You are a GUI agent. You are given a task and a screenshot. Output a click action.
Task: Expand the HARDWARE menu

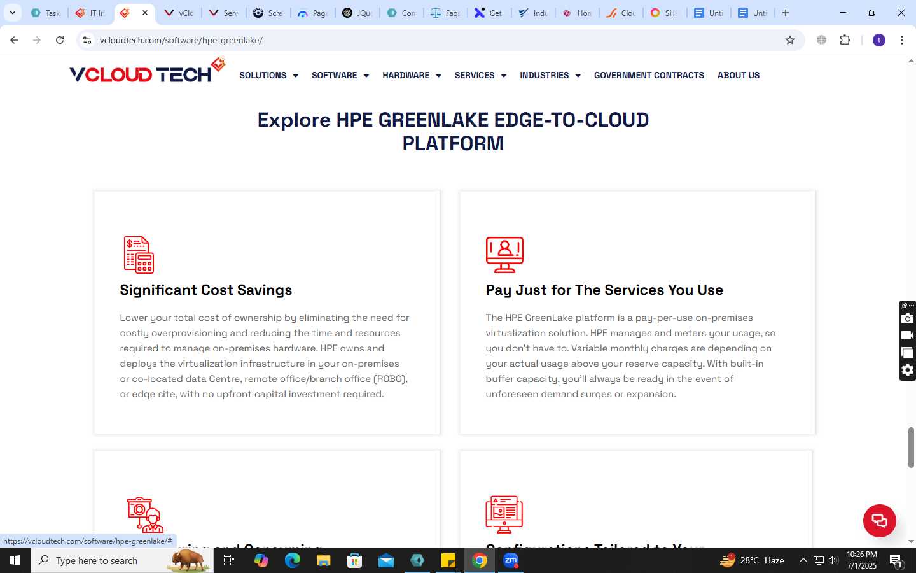click(x=412, y=75)
